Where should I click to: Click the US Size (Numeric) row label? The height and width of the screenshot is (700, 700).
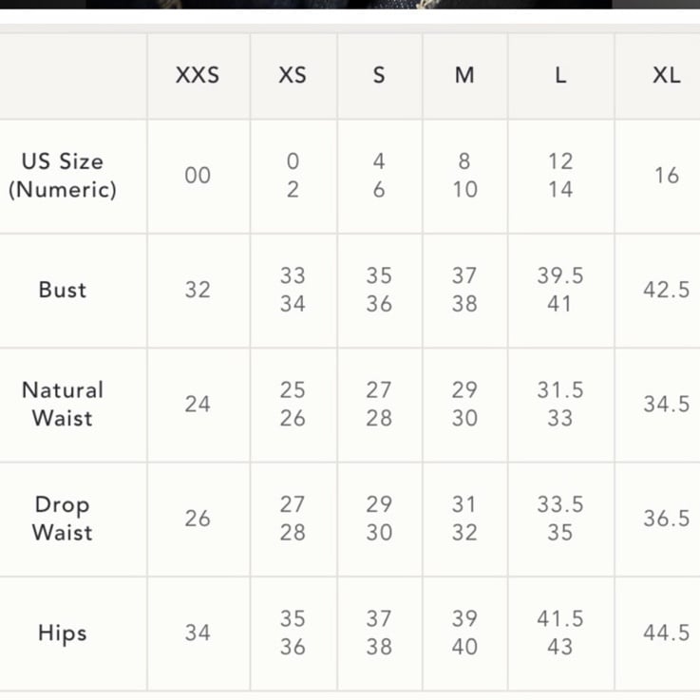pyautogui.click(x=63, y=176)
